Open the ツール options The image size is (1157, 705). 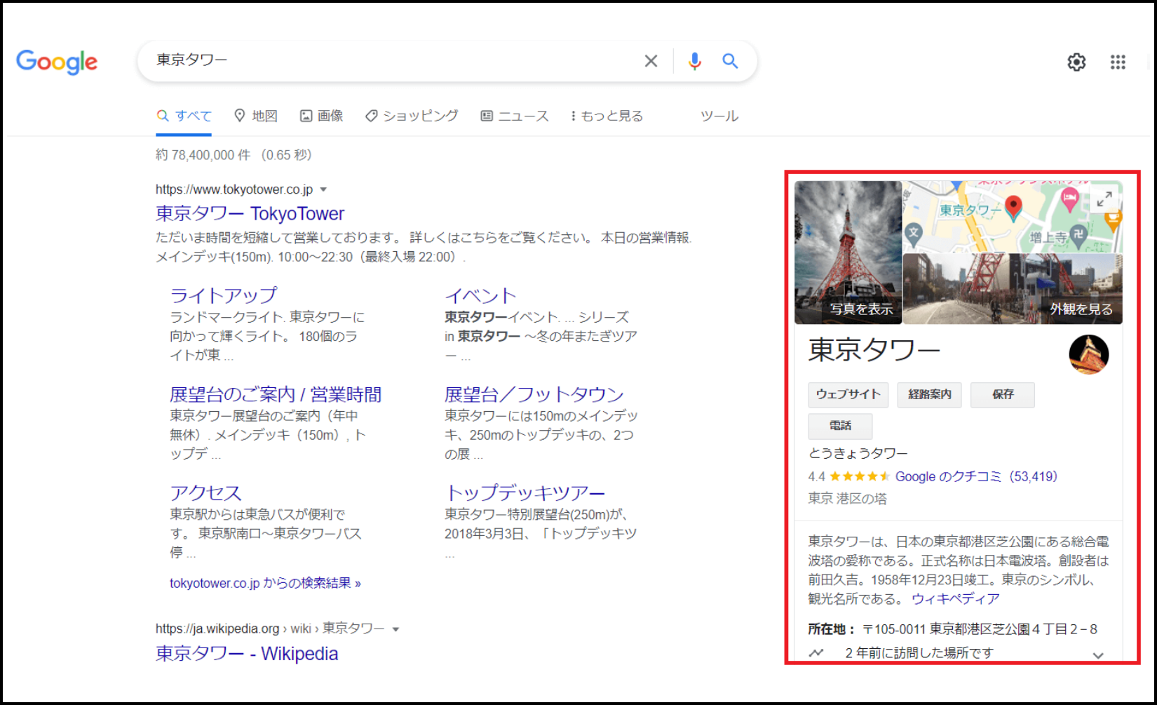[719, 116]
